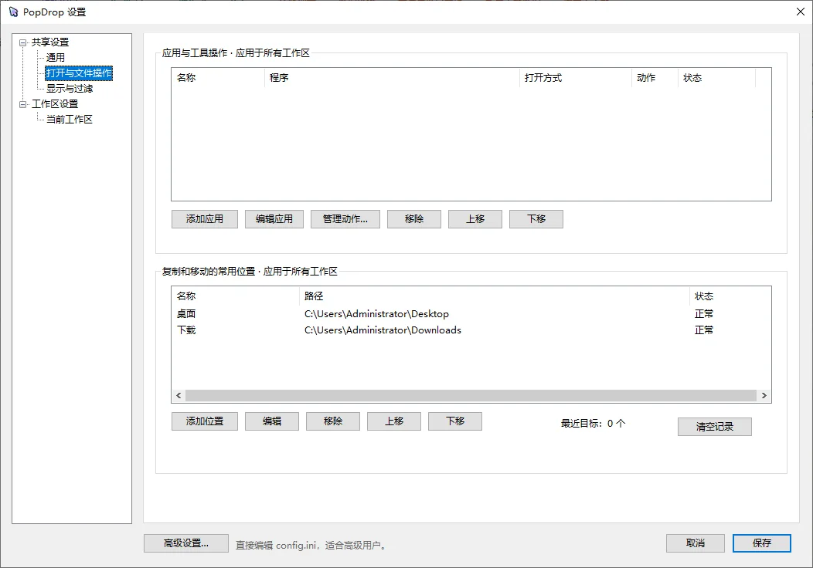Click left arrow of locations horizontal scrollbar
The height and width of the screenshot is (568, 813).
click(x=179, y=396)
